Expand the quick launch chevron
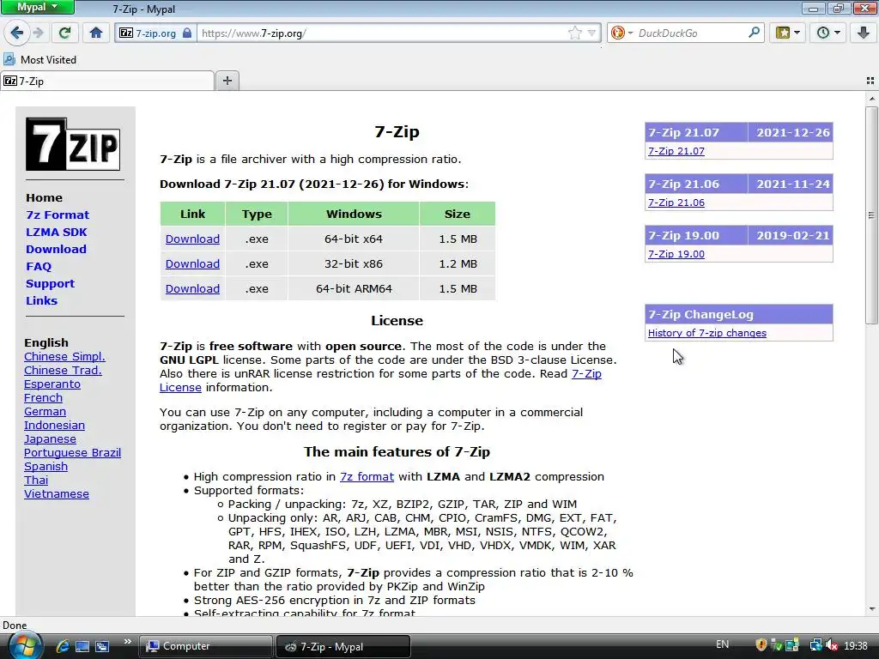This screenshot has height=659, width=879. 127,642
